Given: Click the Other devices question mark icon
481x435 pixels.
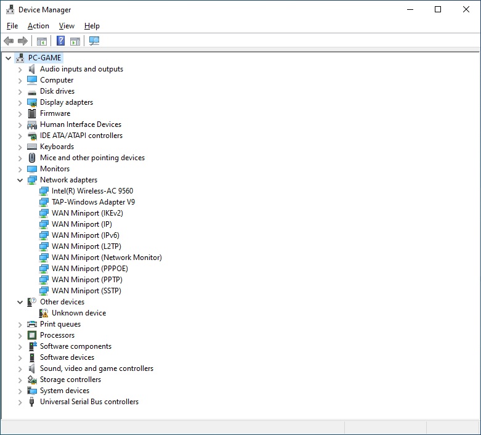Looking at the screenshot, I should click(32, 302).
